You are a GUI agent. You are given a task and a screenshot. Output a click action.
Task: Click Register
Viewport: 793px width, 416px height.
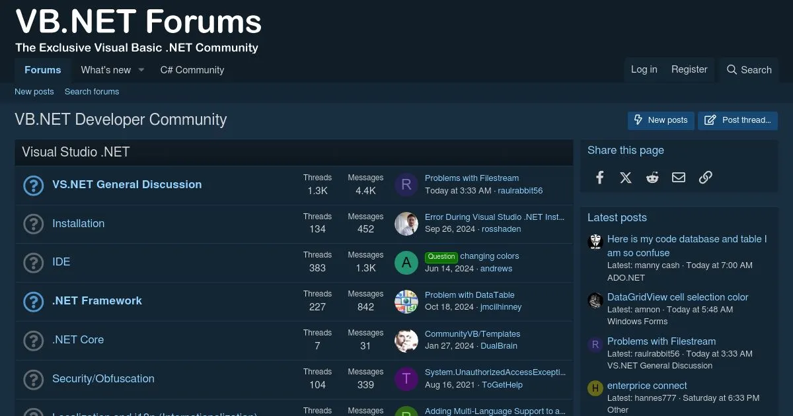tap(689, 69)
